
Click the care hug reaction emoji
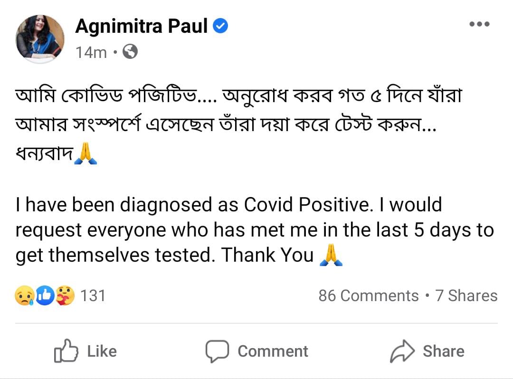coord(65,295)
